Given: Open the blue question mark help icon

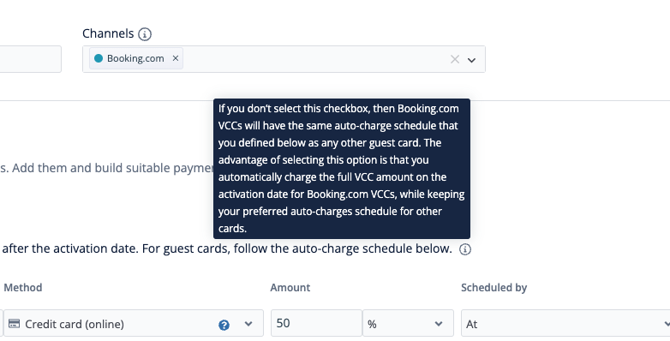Looking at the screenshot, I should (224, 326).
